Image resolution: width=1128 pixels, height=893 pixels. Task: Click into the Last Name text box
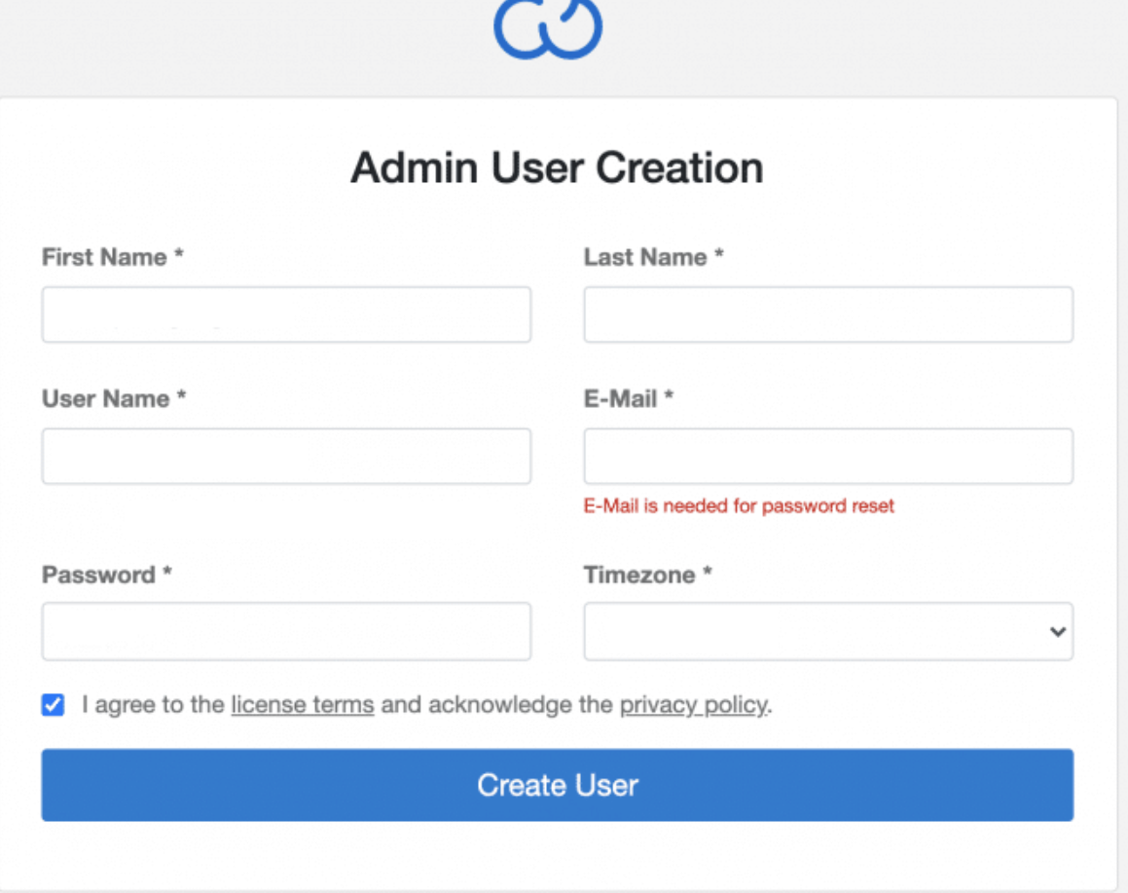point(828,315)
